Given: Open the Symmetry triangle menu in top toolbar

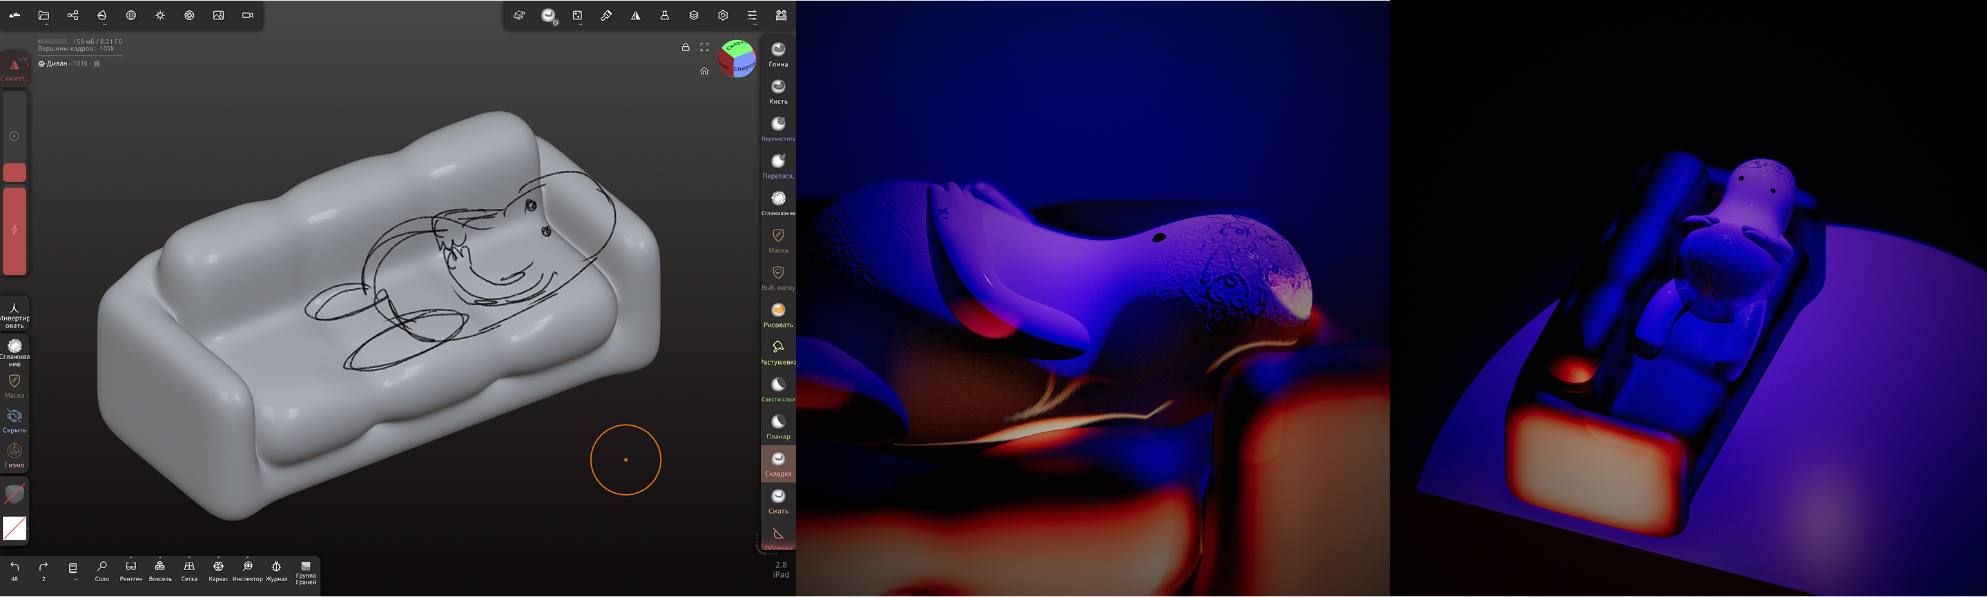Looking at the screenshot, I should coord(636,15).
